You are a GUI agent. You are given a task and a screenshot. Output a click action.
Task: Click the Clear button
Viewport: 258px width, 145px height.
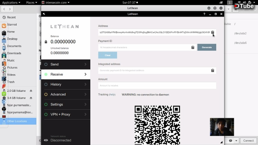coord(108,55)
